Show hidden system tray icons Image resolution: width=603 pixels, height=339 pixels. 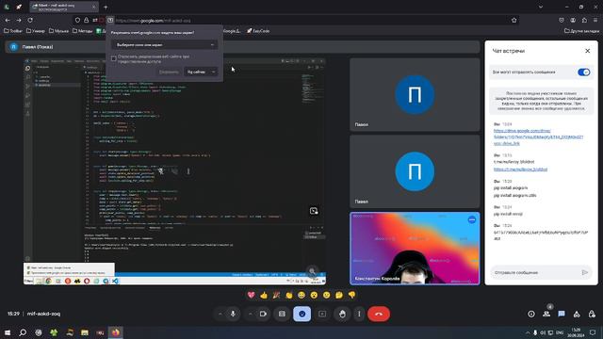click(528, 332)
